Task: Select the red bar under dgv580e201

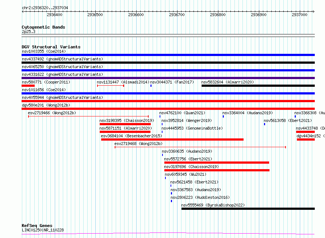Action: click(168, 109)
